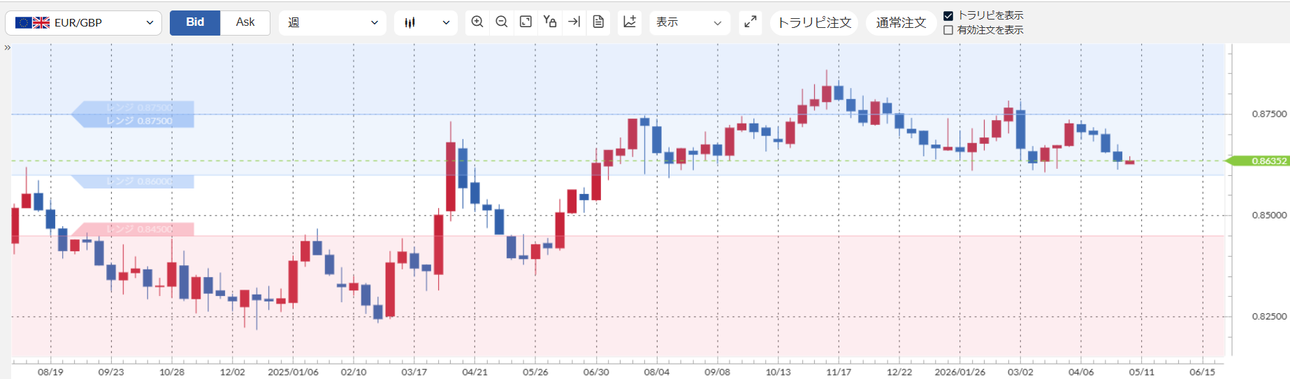
Task: Zoom out of the chart
Action: 502,22
